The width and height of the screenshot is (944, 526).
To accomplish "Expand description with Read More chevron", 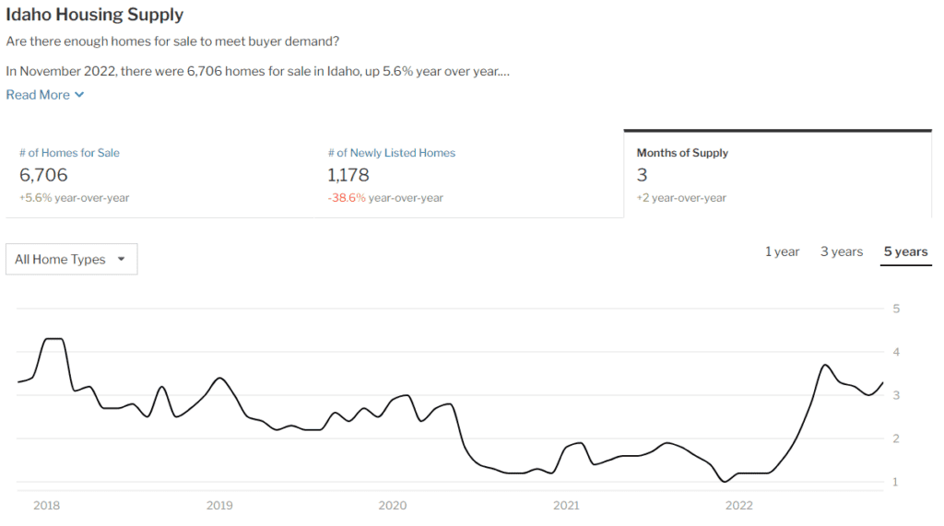I will click(79, 95).
